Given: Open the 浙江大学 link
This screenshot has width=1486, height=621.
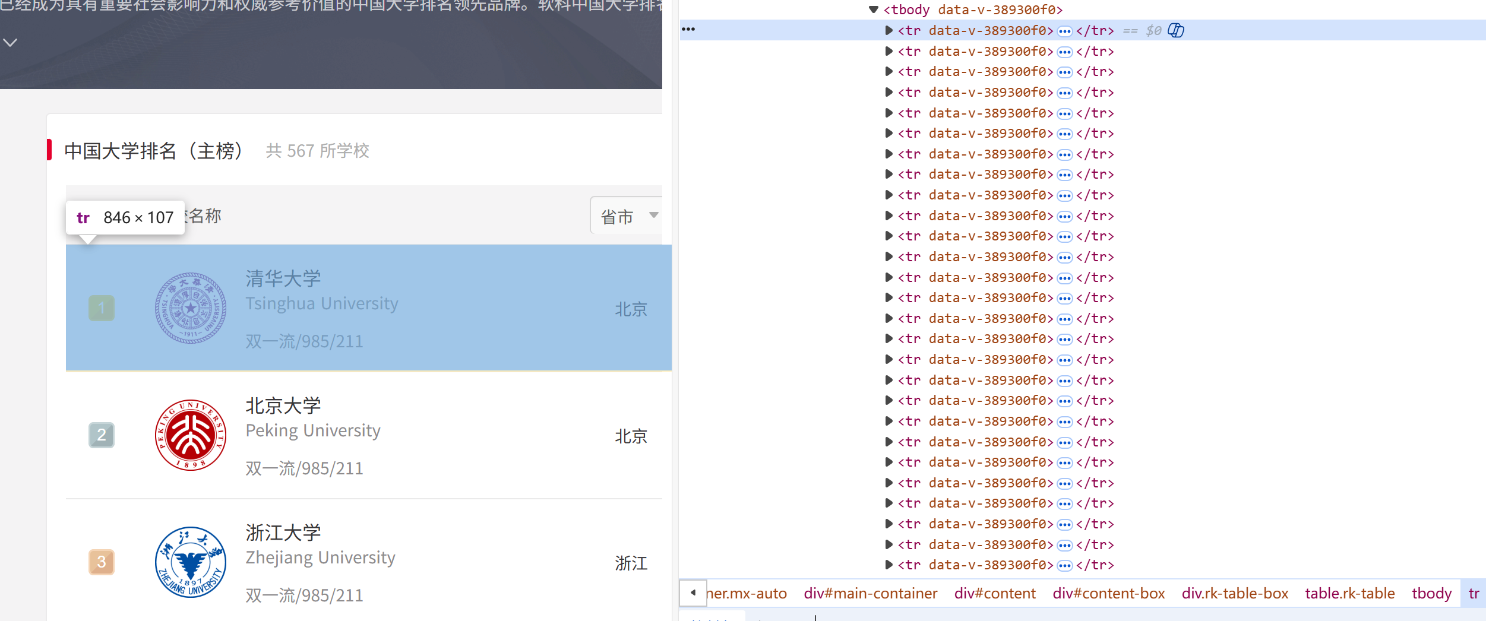Looking at the screenshot, I should 283,533.
